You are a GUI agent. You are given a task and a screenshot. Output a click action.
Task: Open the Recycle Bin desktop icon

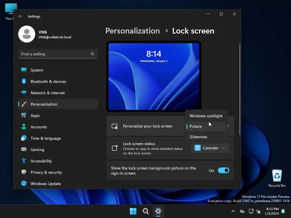point(277,178)
